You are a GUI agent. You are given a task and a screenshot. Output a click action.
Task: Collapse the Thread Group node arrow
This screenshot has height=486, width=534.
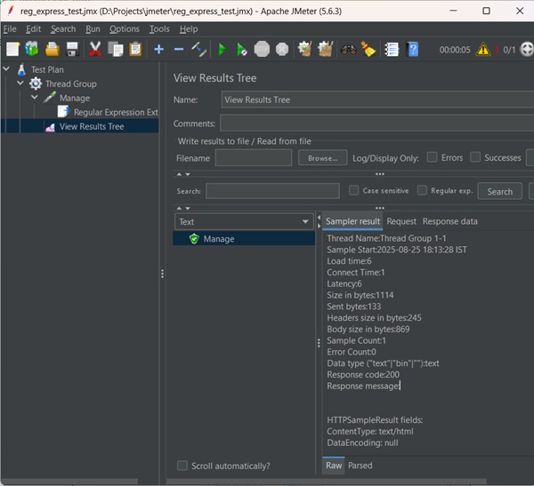[x=20, y=83]
